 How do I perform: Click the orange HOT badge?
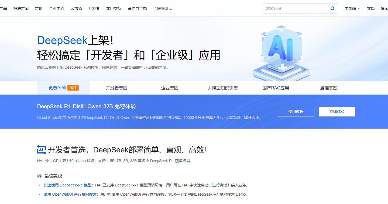tap(73, 88)
